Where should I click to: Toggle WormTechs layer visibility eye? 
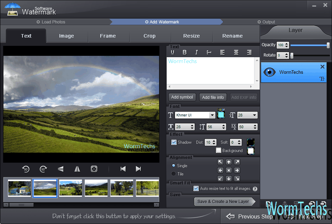click(269, 72)
